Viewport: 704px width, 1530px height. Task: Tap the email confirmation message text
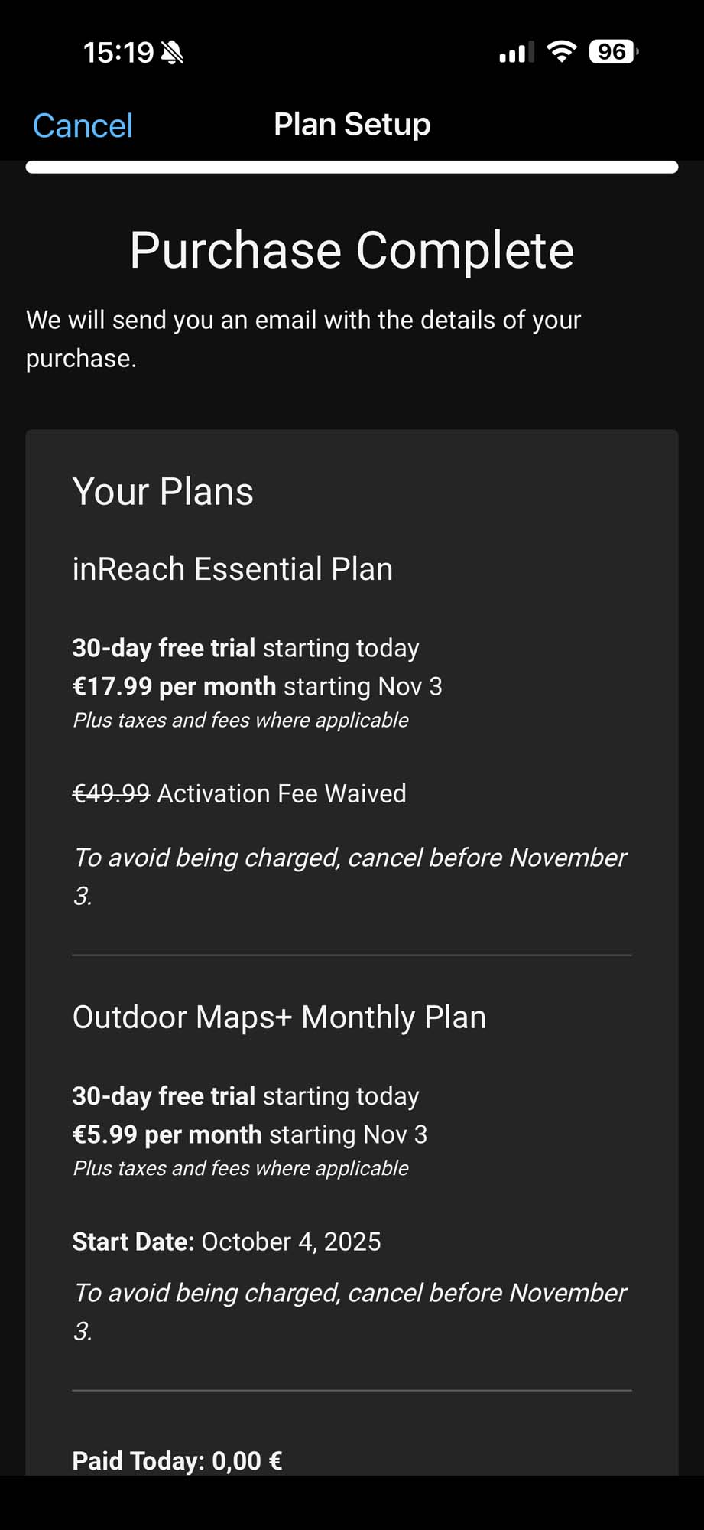point(303,338)
